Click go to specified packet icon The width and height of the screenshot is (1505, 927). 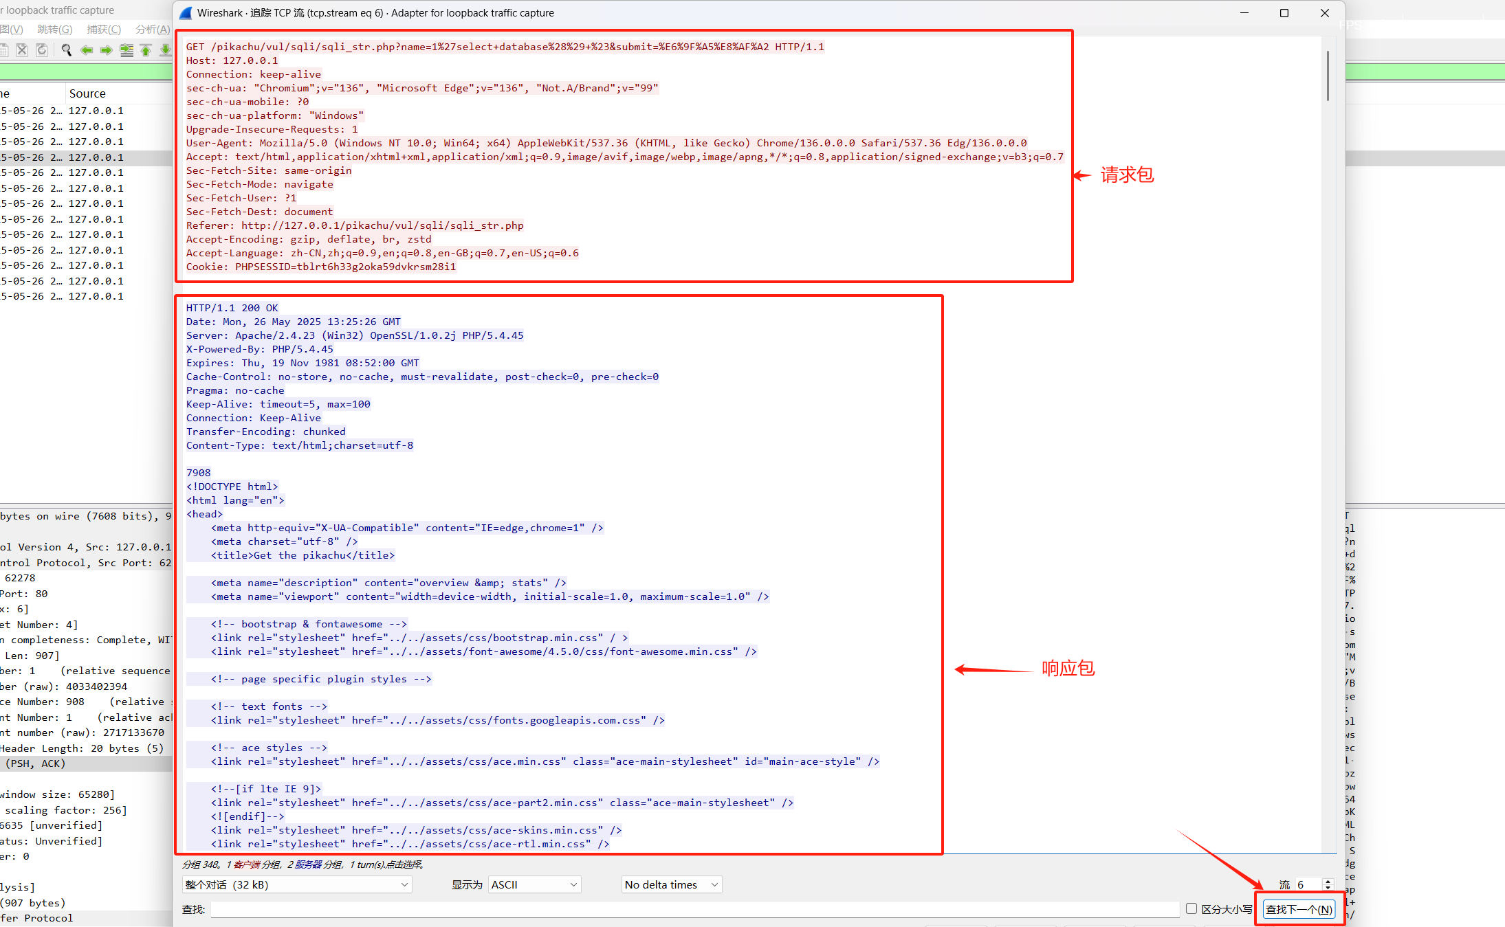coord(127,49)
